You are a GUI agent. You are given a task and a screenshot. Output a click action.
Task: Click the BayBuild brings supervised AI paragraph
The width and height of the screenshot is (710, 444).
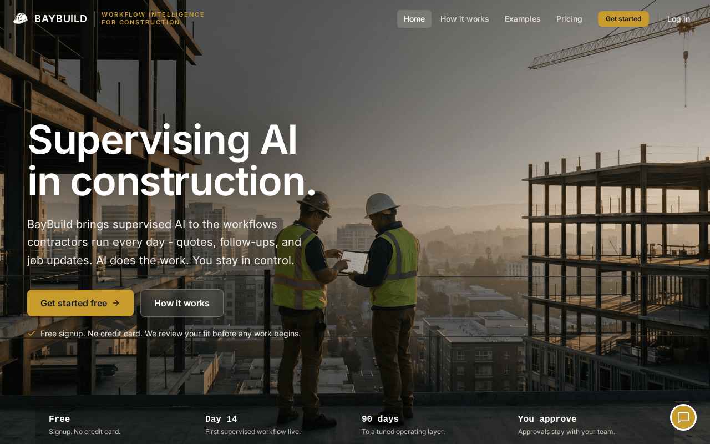pyautogui.click(x=164, y=242)
